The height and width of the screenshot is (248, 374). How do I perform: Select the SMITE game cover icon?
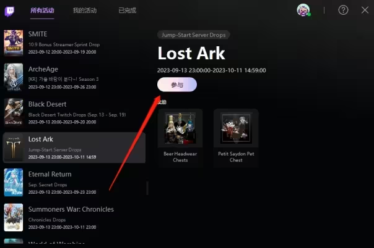pos(14,43)
